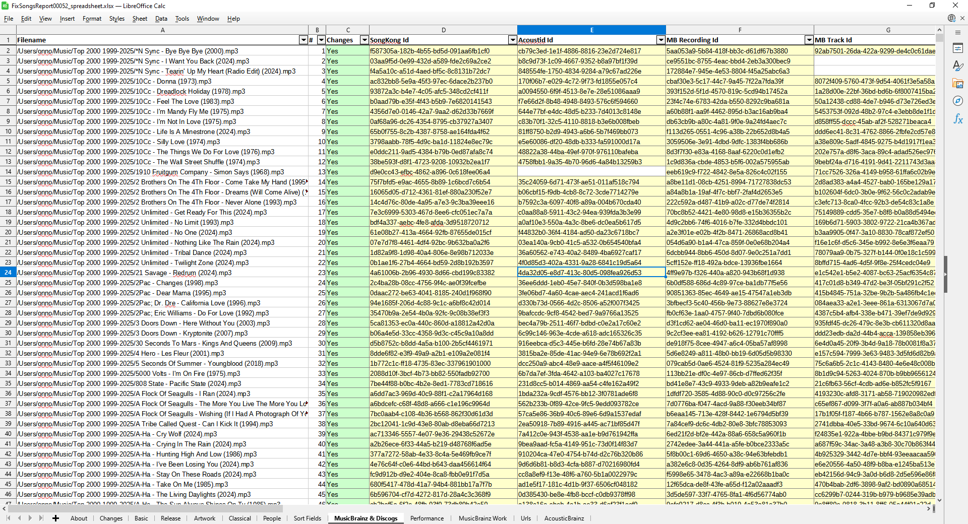
Task: Click the extensions update globe icon
Action: pyautogui.click(x=951, y=18)
